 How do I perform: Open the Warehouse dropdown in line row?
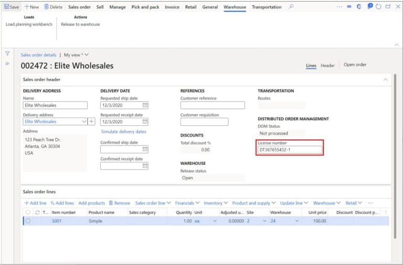(x=297, y=221)
